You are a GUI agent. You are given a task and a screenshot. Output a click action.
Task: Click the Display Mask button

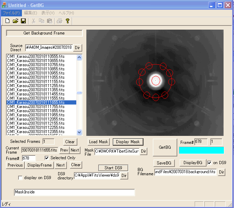pos(128,142)
